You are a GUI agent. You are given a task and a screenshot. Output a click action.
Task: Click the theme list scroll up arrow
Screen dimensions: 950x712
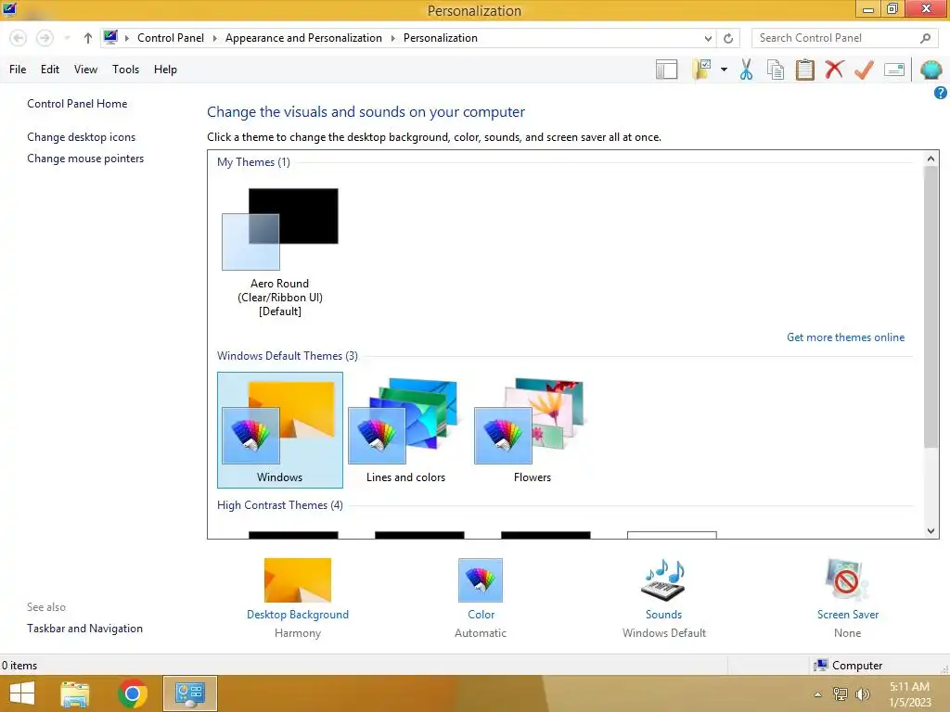931,159
